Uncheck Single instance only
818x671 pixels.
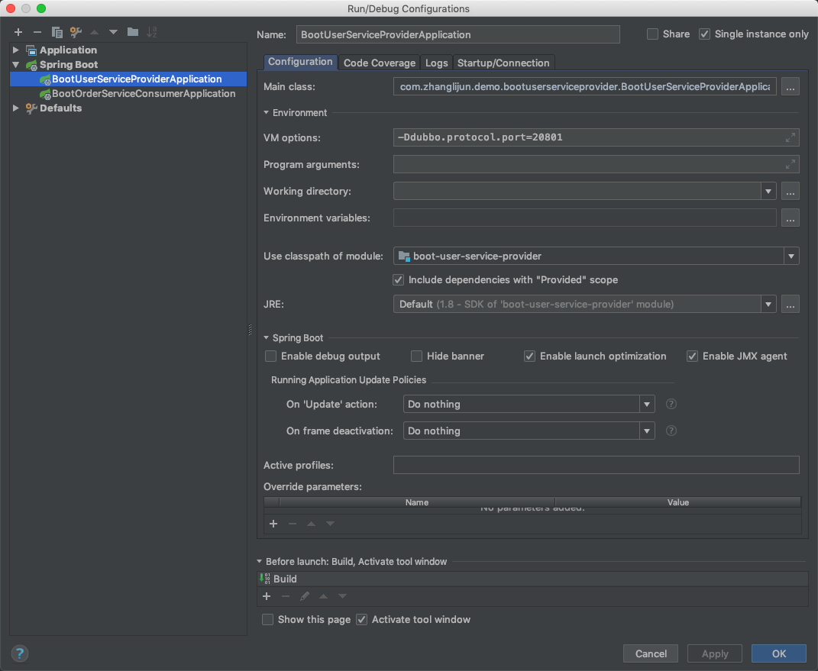(704, 34)
